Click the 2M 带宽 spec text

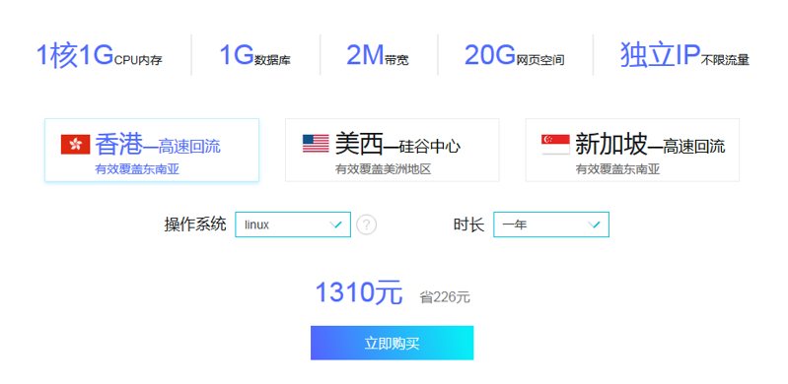[x=378, y=55]
